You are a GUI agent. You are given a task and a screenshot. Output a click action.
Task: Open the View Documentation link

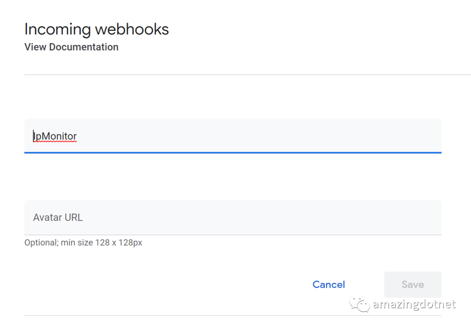point(71,47)
